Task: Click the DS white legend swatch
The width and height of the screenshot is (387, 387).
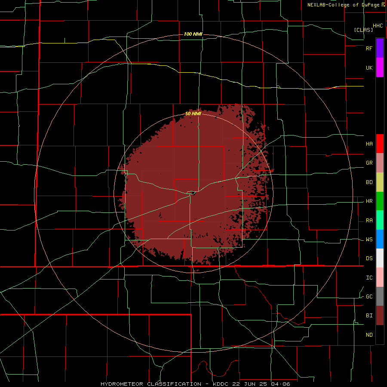Action: [x=380, y=258]
